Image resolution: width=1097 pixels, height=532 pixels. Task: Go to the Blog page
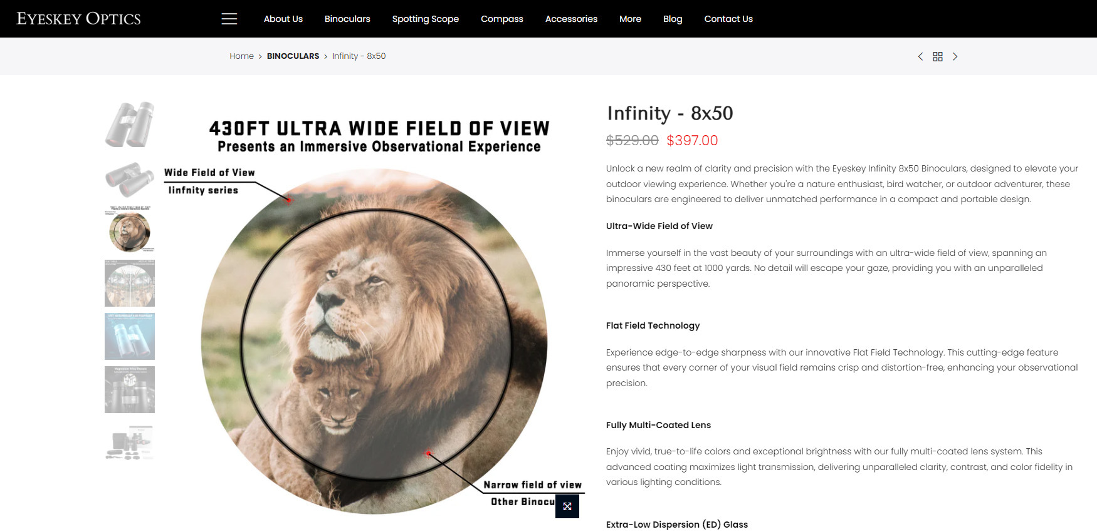[x=673, y=19]
